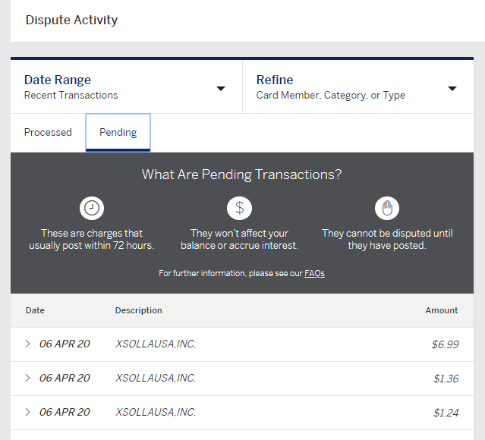Expand the $1.24 XSOLLAUSA transaction chevron
The width and height of the screenshot is (485, 440).
[27, 412]
